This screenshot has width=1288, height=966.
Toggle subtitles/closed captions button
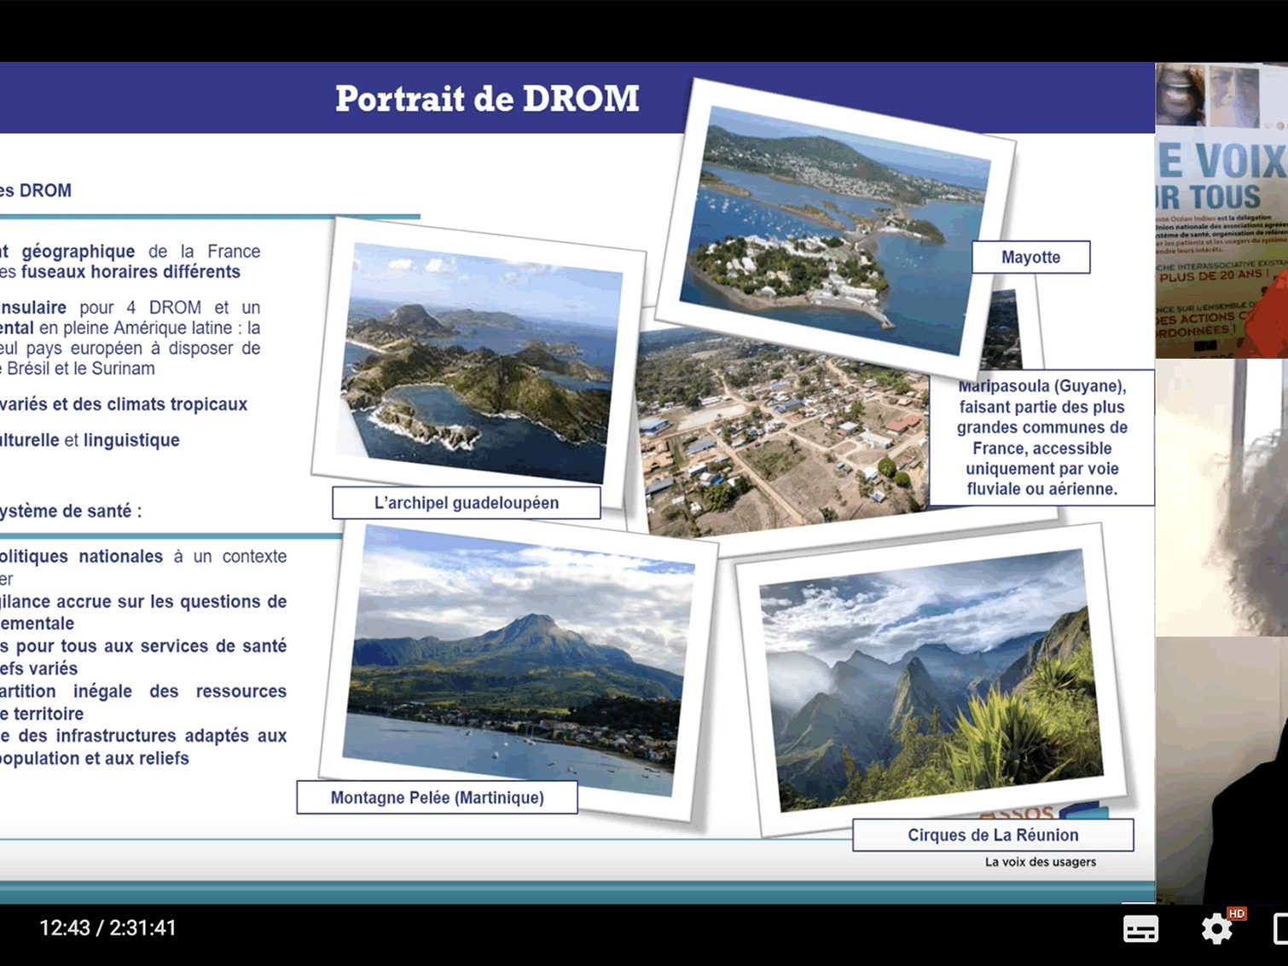click(1140, 928)
